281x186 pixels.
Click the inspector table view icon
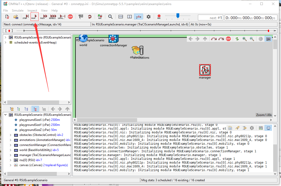[x=44, y=109]
